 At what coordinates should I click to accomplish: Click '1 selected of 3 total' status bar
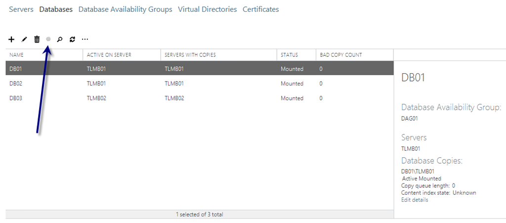(200, 214)
